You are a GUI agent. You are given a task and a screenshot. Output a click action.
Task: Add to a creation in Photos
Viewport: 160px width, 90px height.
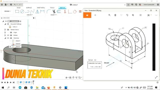(95, 15)
